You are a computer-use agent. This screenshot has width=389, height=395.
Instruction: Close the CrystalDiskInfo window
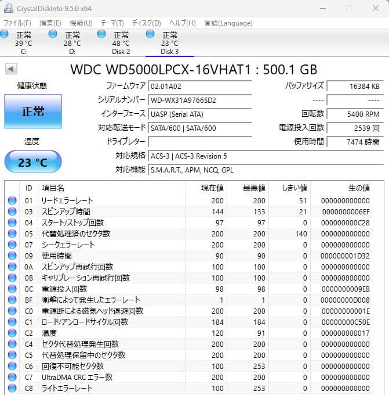coord(376,8)
